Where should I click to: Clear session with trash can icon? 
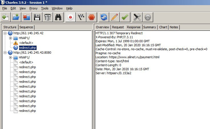point(48,17)
